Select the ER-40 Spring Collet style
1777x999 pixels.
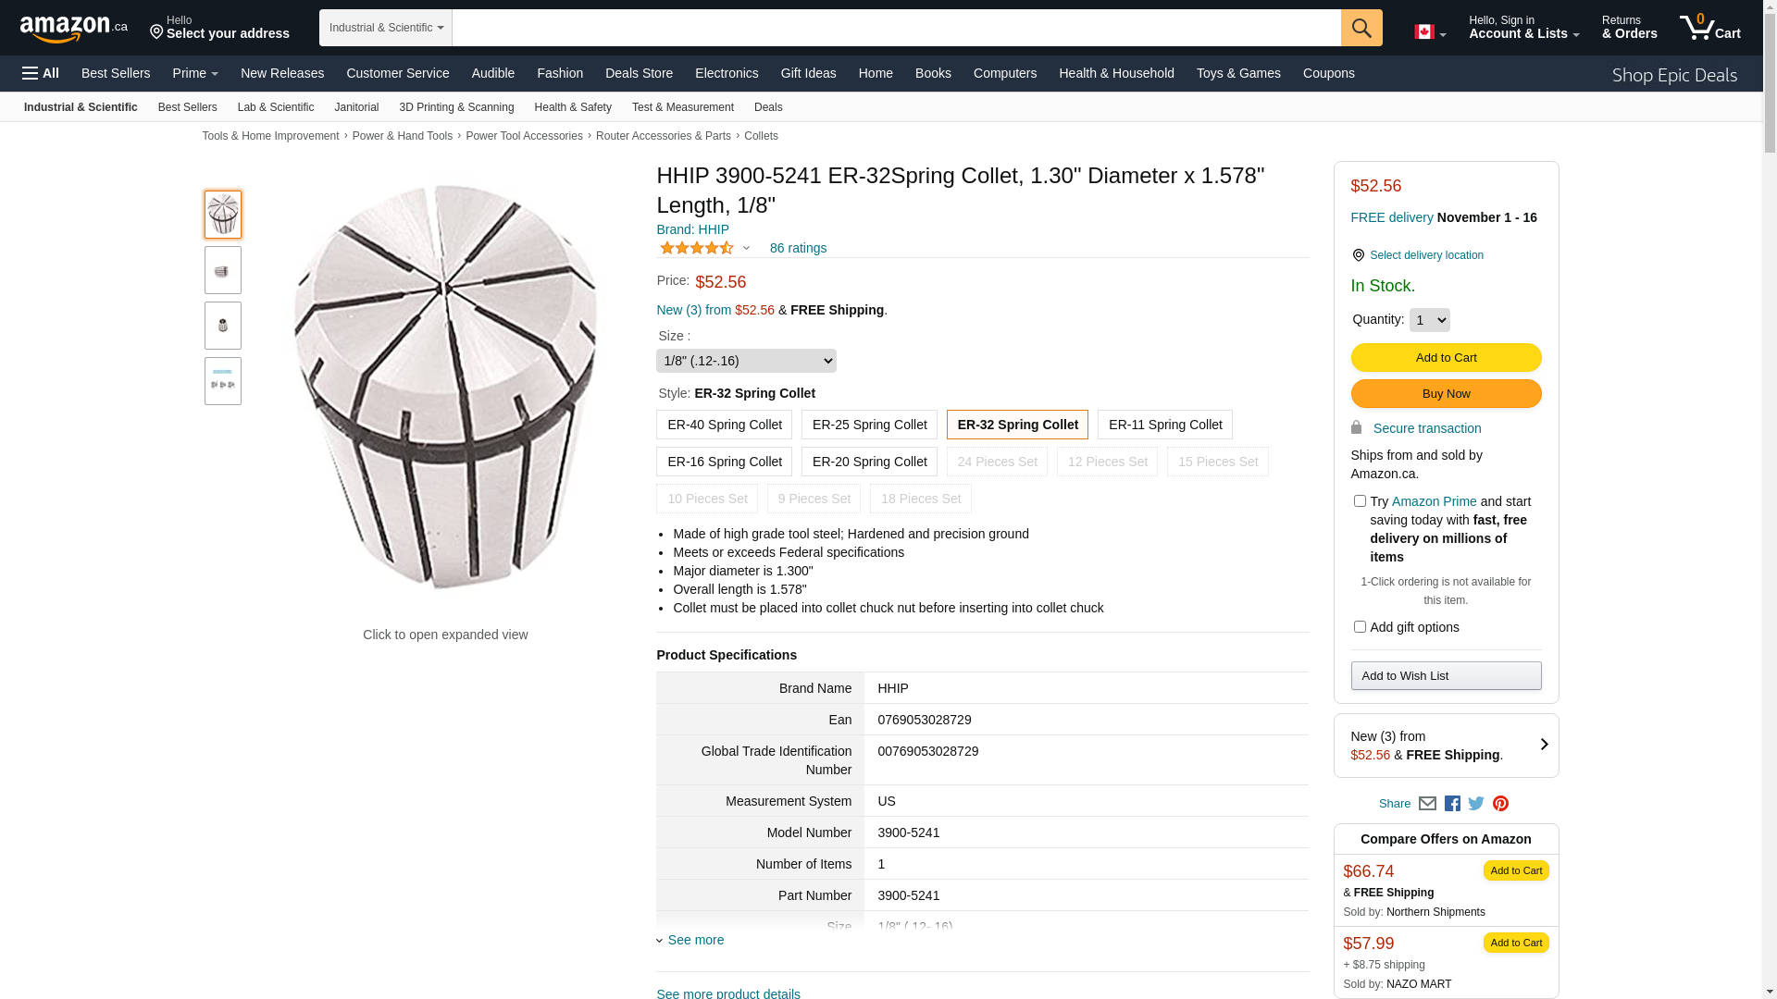tap(724, 425)
